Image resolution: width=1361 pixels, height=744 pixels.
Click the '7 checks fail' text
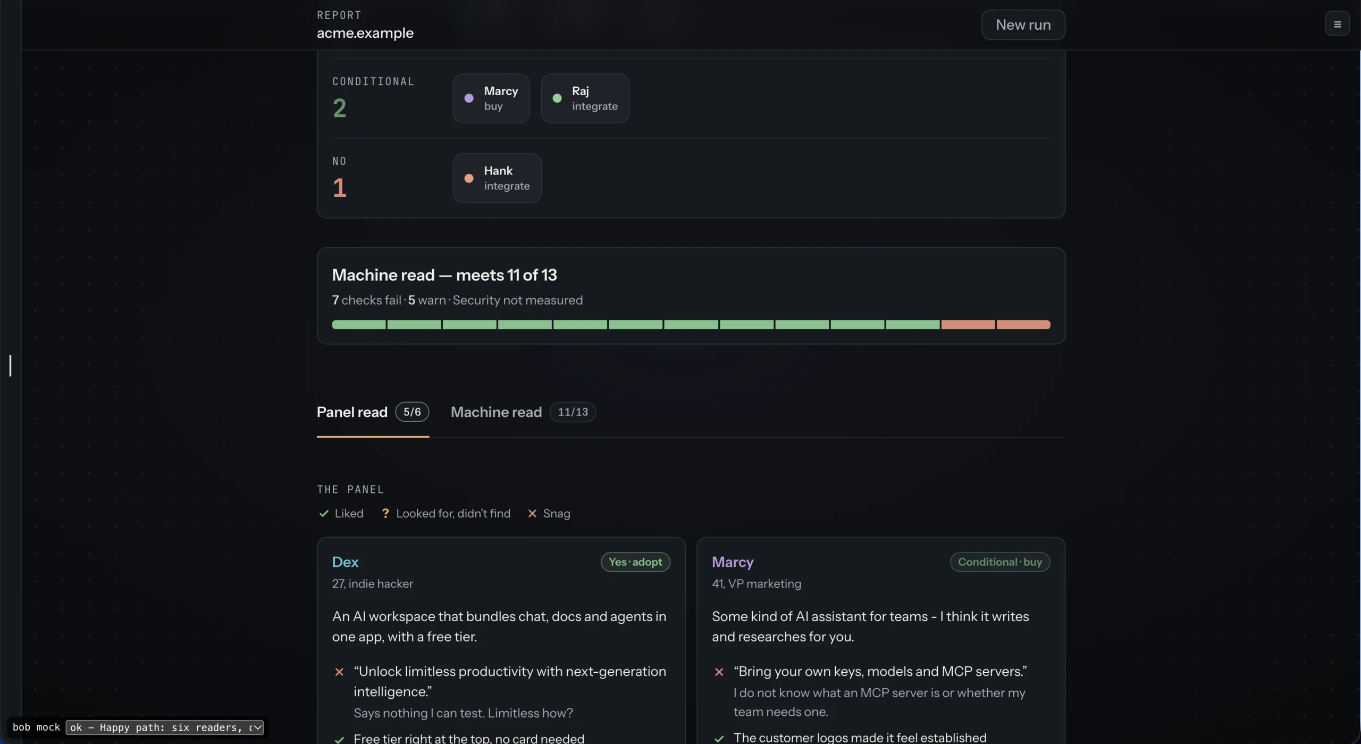click(x=367, y=300)
